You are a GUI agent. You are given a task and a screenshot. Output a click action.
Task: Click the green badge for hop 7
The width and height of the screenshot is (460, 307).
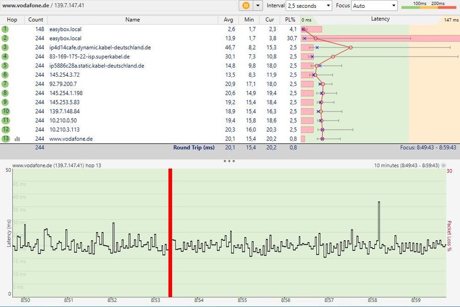(x=5, y=84)
